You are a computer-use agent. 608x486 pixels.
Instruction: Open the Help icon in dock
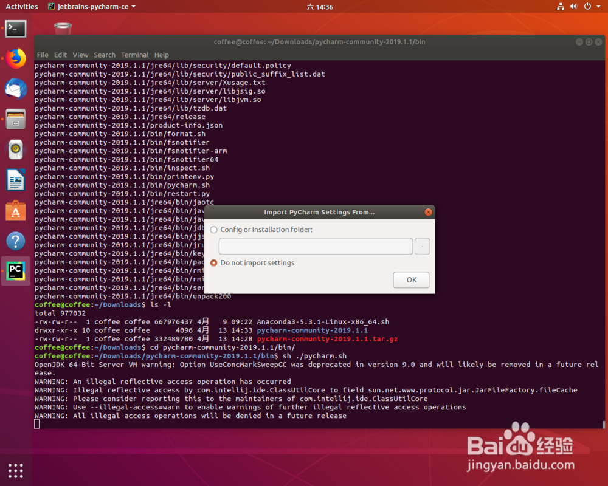(x=16, y=241)
